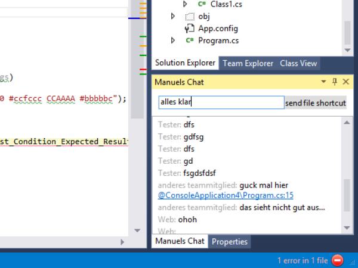Close the Manuels Chat panel
Image resolution: width=358 pixels, height=268 pixels.
(x=345, y=82)
